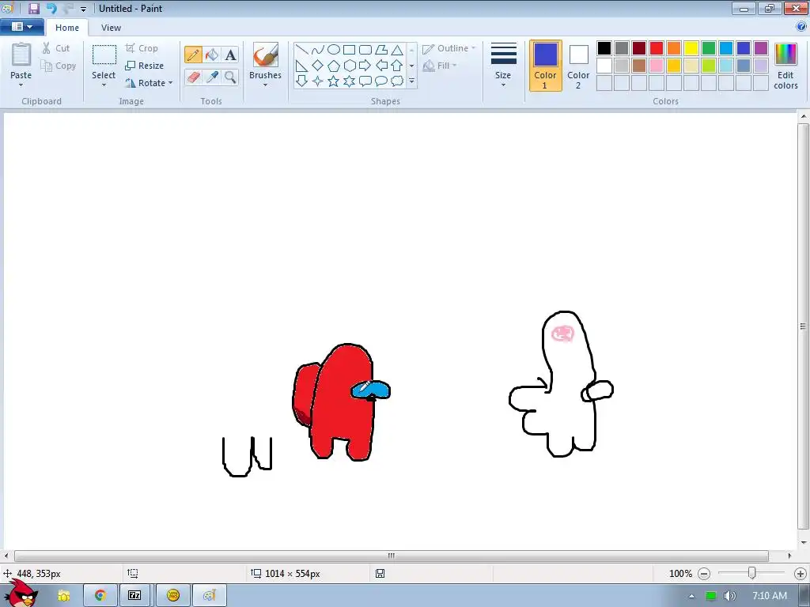Open Customize Quick Access Toolbar dropdown
Screen dimensions: 810x607
pyautogui.click(x=83, y=9)
